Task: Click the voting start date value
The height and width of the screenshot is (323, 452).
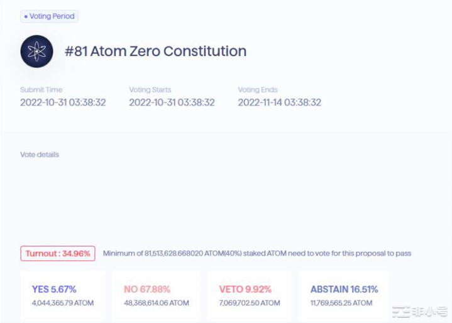Action: tap(172, 102)
